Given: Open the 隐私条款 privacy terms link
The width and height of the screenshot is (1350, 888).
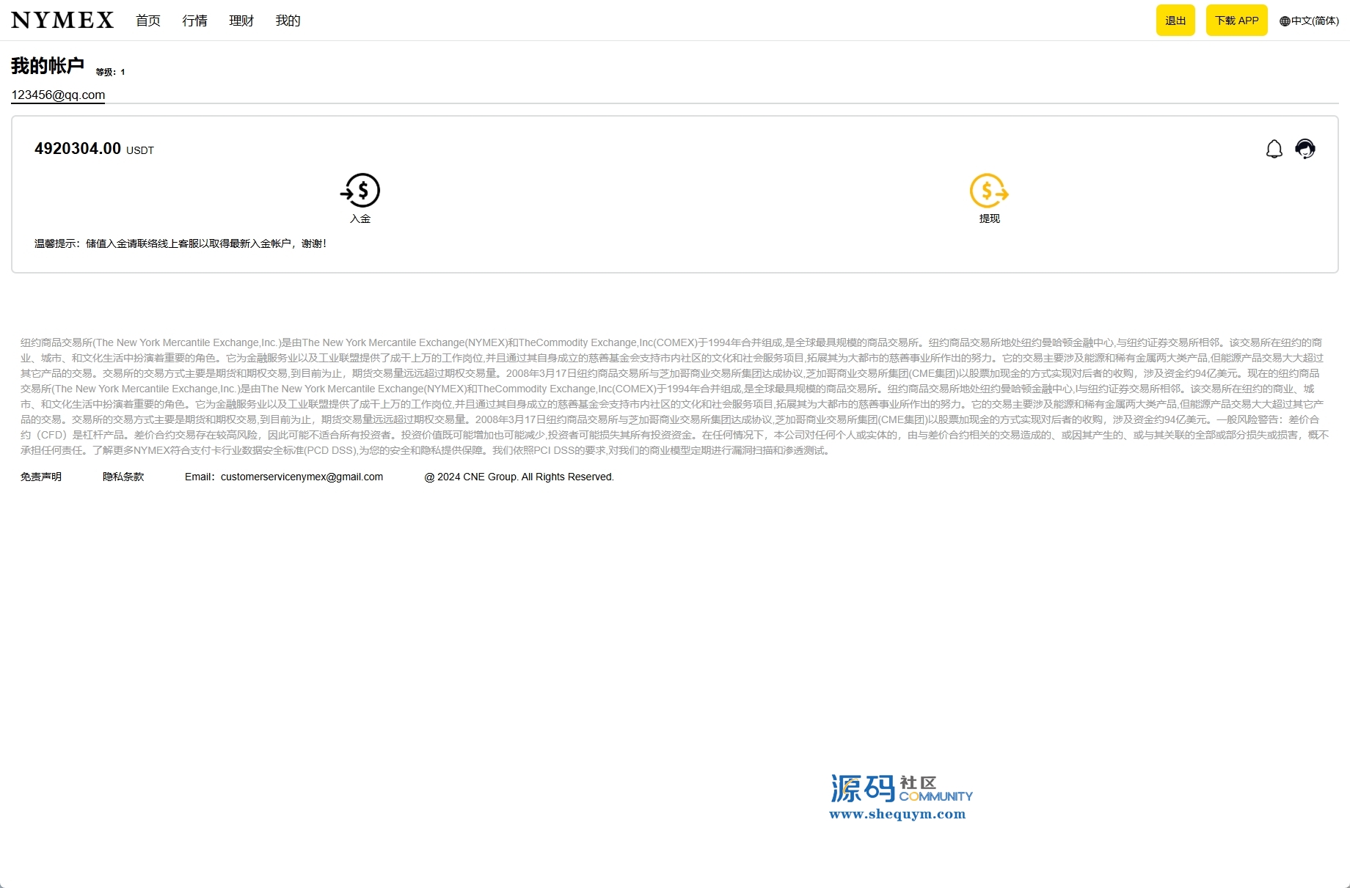Looking at the screenshot, I should (x=123, y=477).
